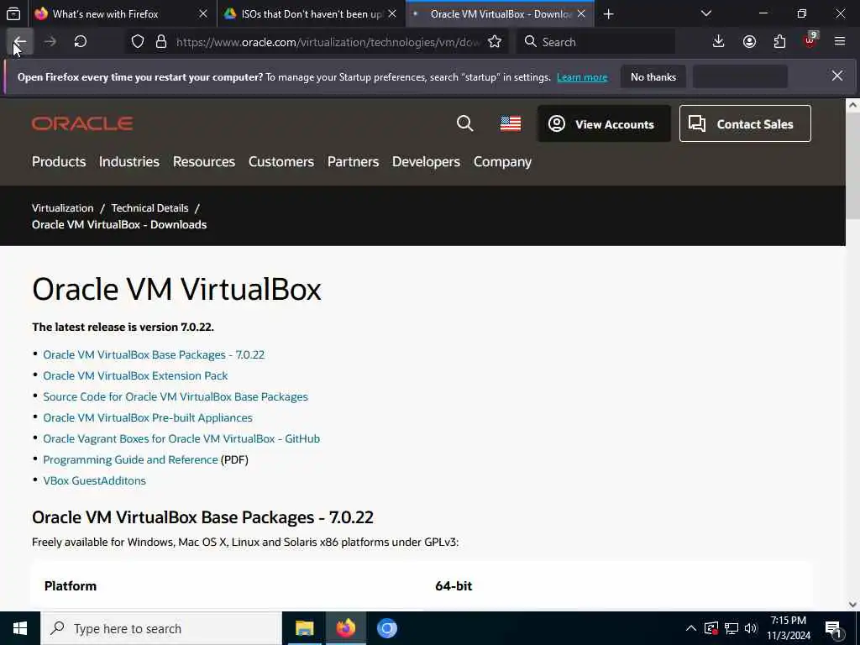Viewport: 860px width, 645px height.
Task: Open the Industries navigation menu
Action: [129, 162]
